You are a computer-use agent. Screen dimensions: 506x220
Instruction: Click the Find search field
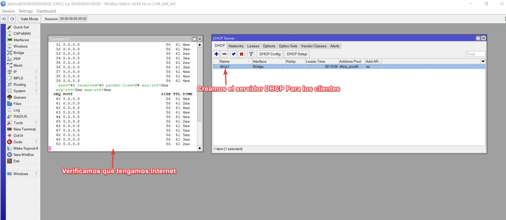point(475,54)
